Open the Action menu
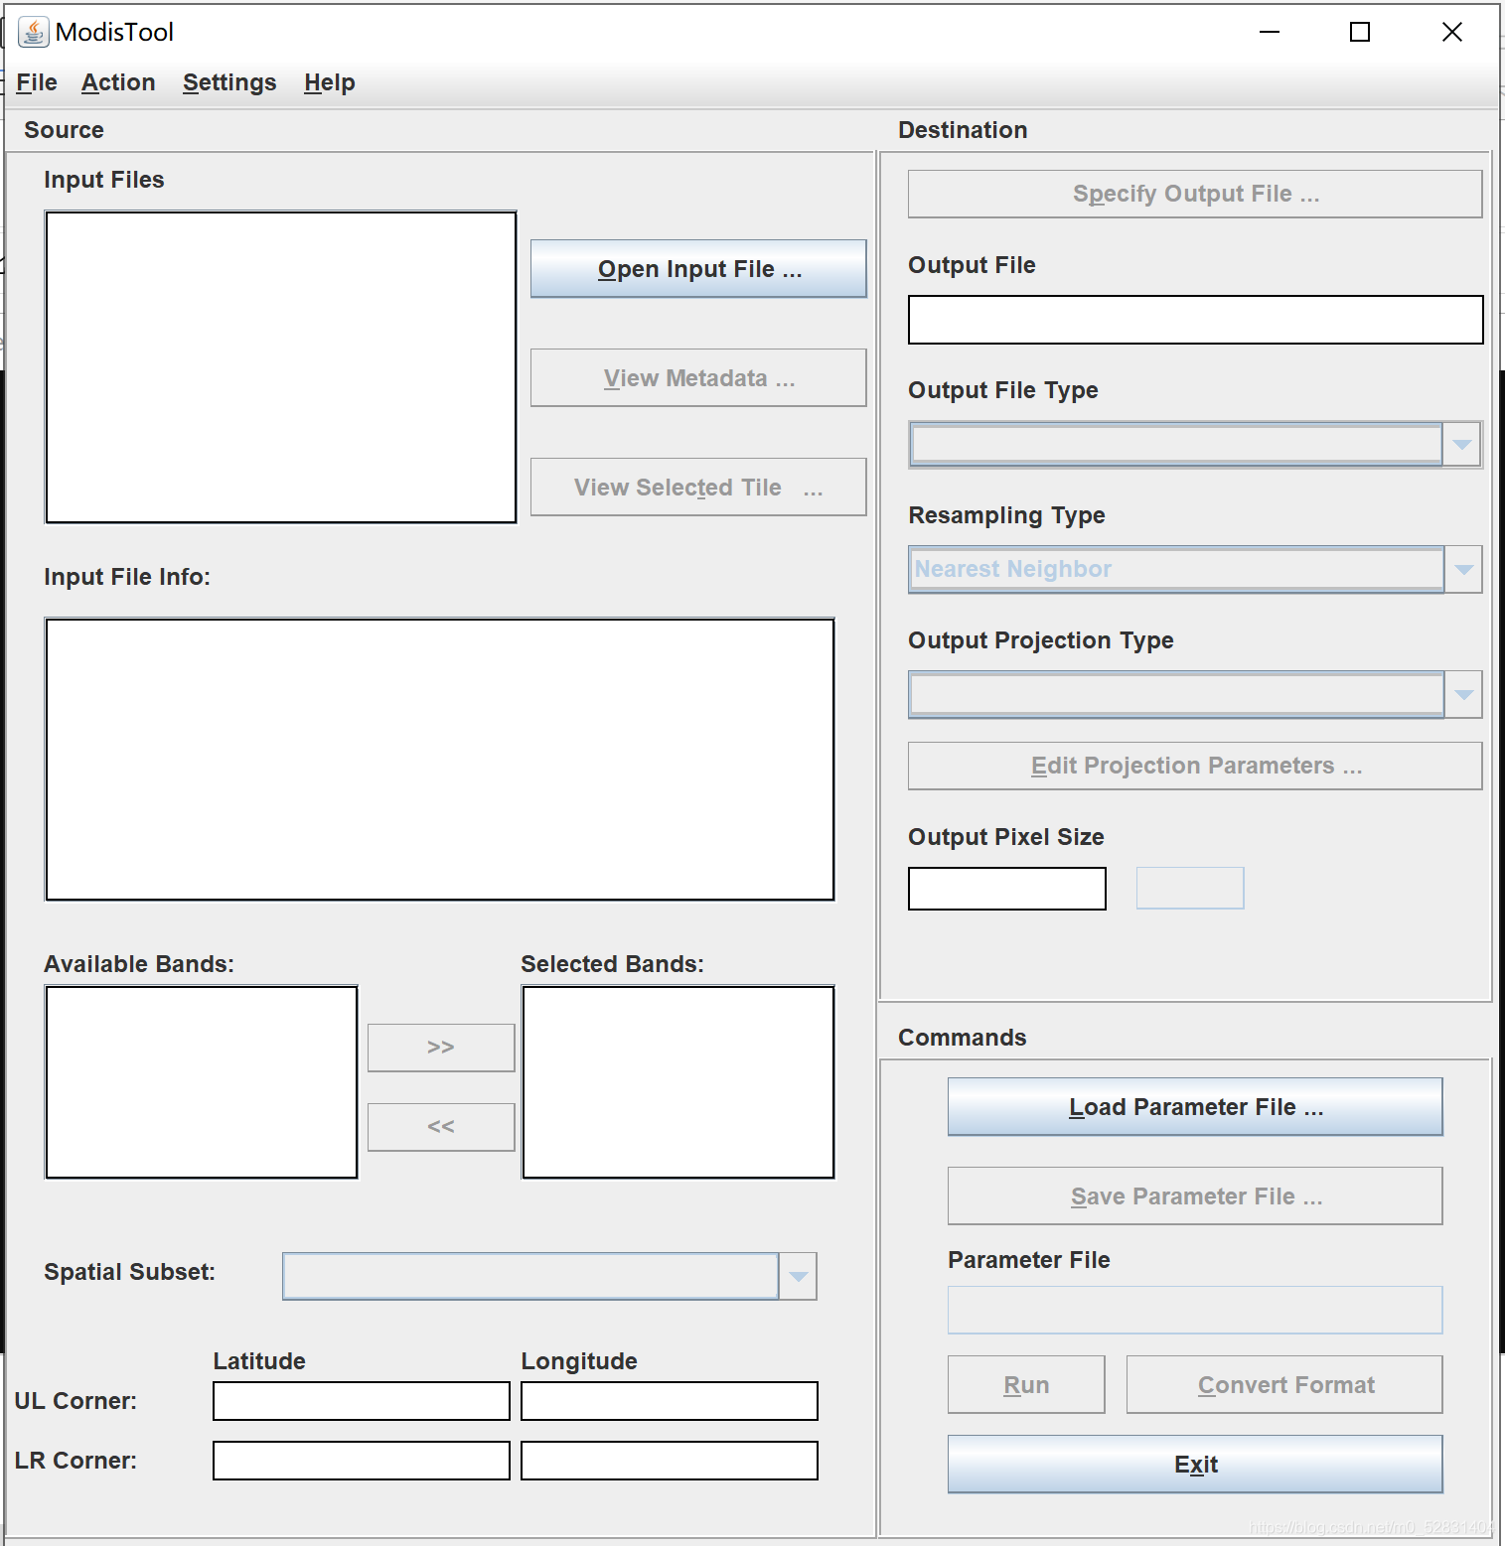 coord(118,82)
